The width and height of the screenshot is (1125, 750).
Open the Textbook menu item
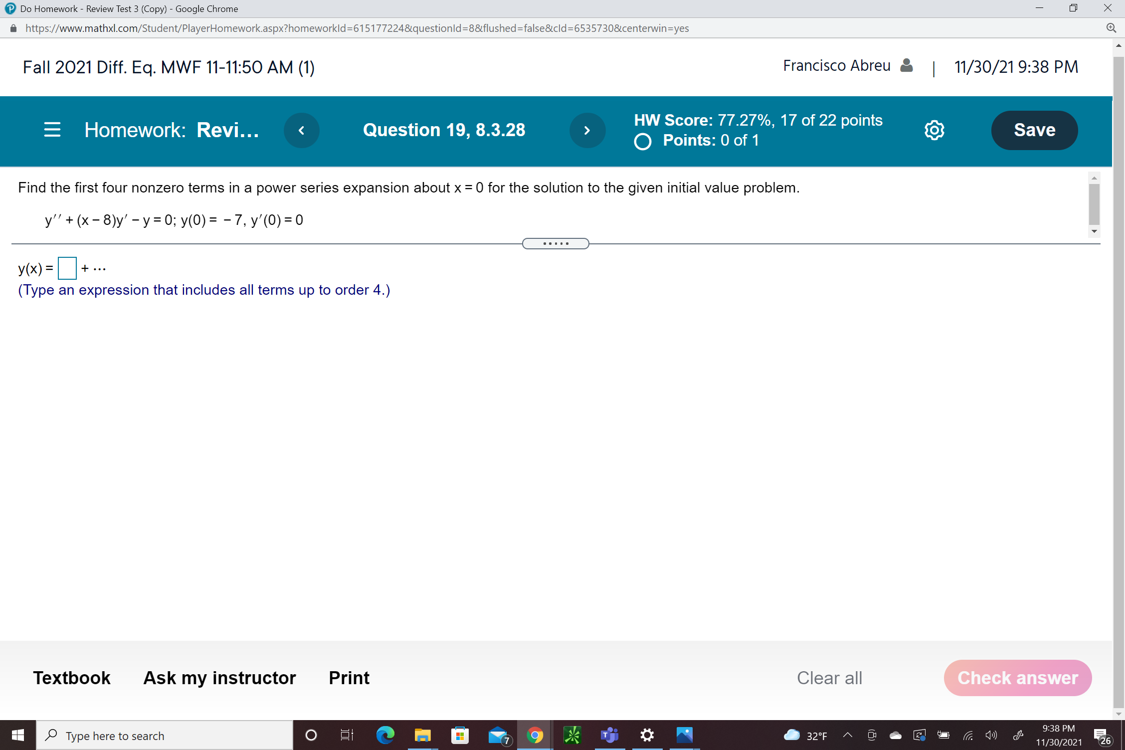point(72,678)
